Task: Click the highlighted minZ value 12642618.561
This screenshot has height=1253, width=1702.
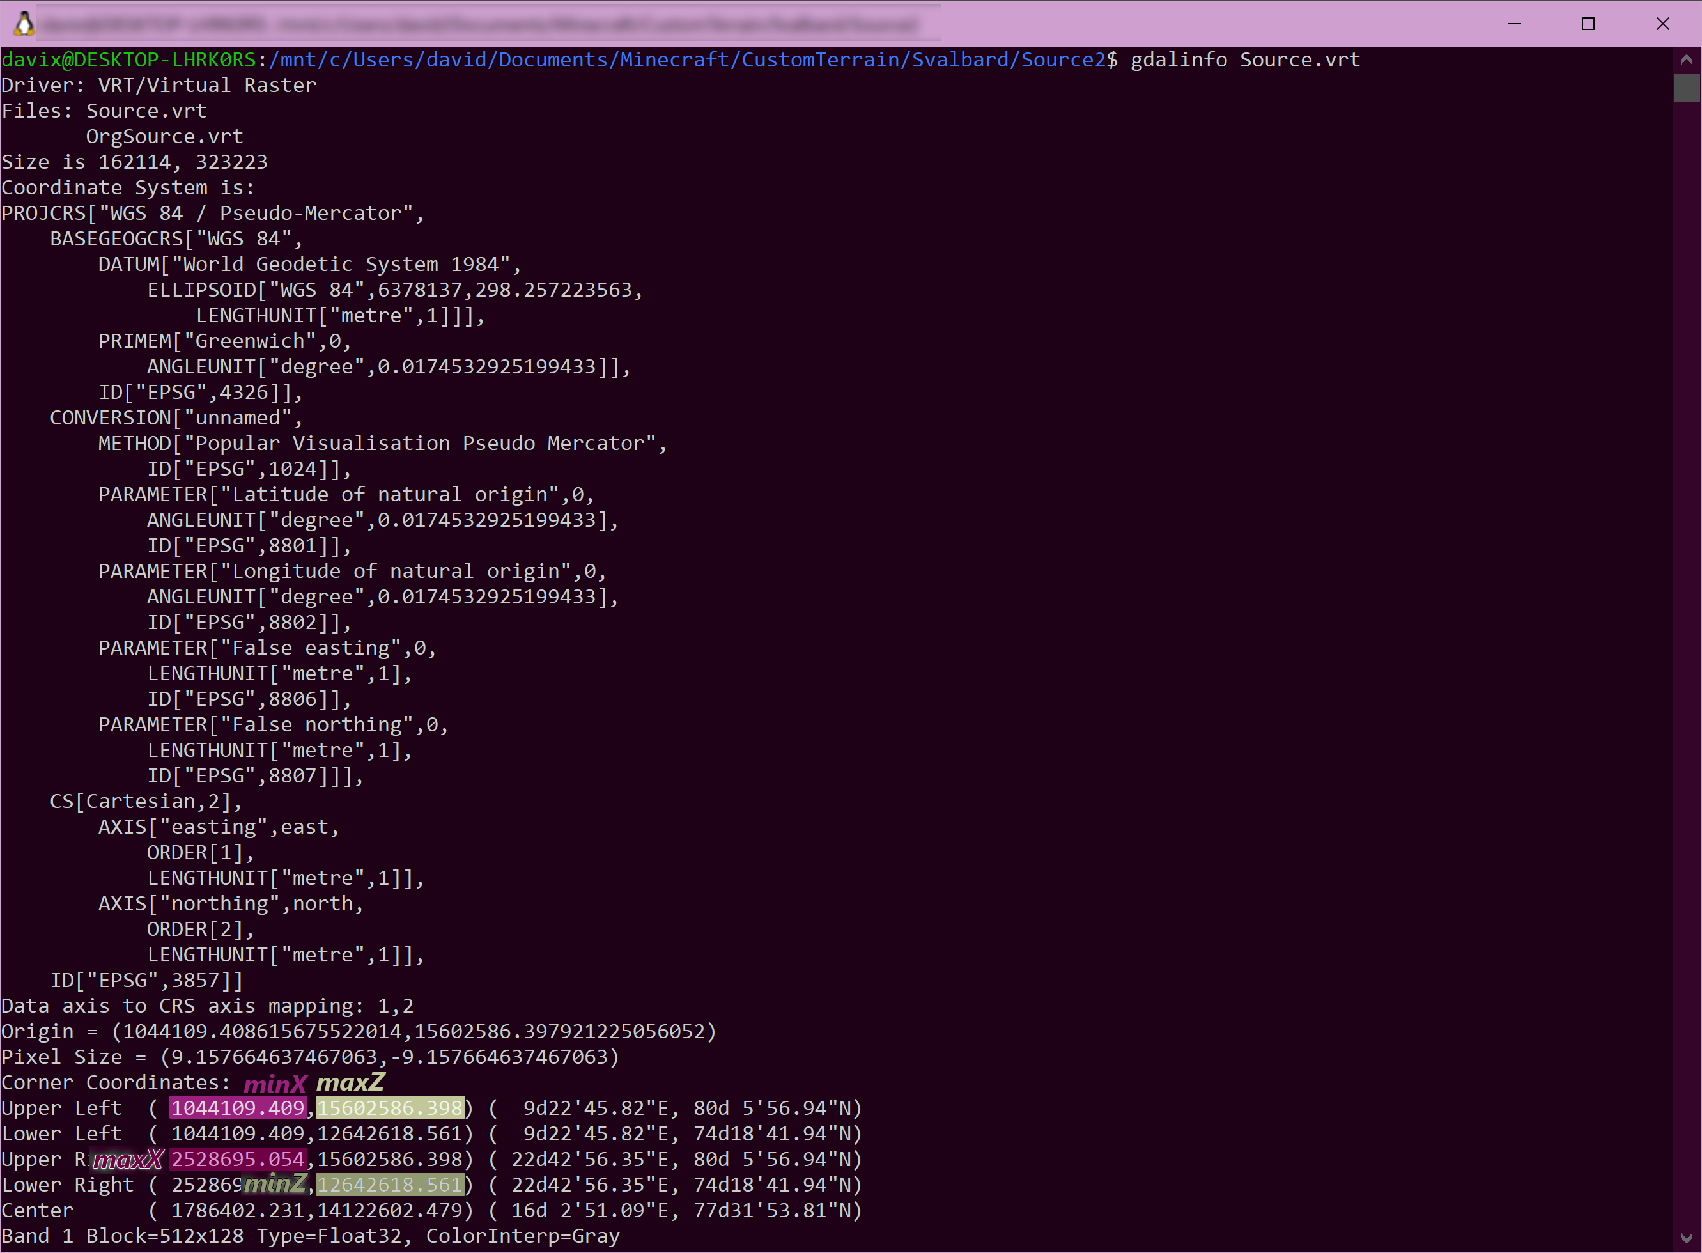Action: click(x=390, y=1185)
